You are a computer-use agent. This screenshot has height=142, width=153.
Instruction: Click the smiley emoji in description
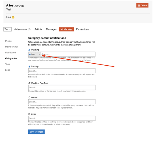[13, 17]
